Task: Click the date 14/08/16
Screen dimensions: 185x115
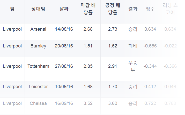Action: (x=64, y=29)
